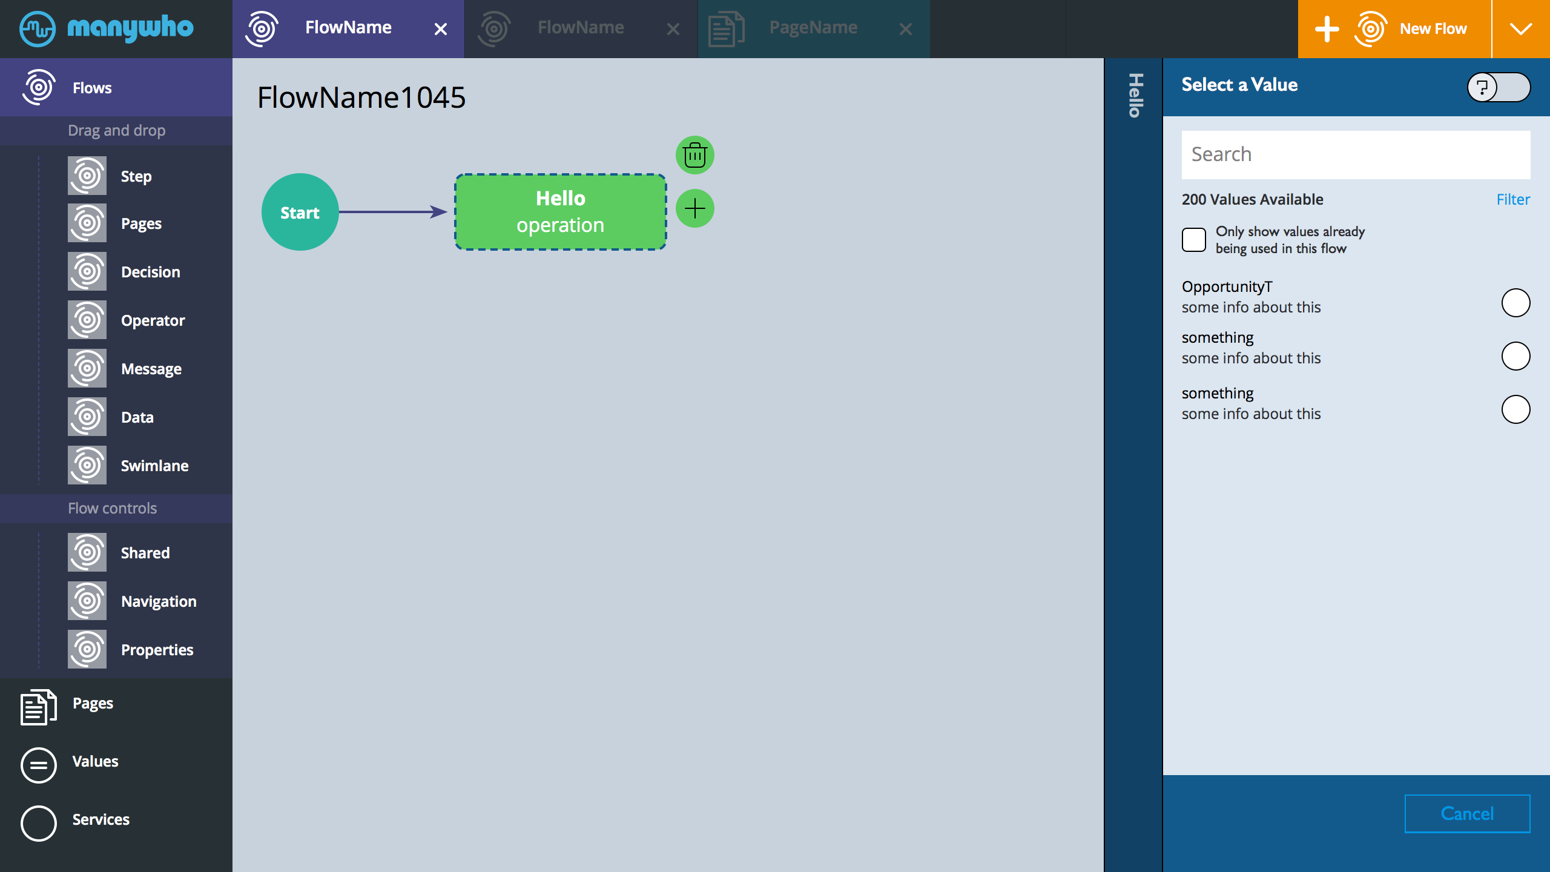1550x872 pixels.
Task: Click the Drag and drop section header
Action: (116, 130)
